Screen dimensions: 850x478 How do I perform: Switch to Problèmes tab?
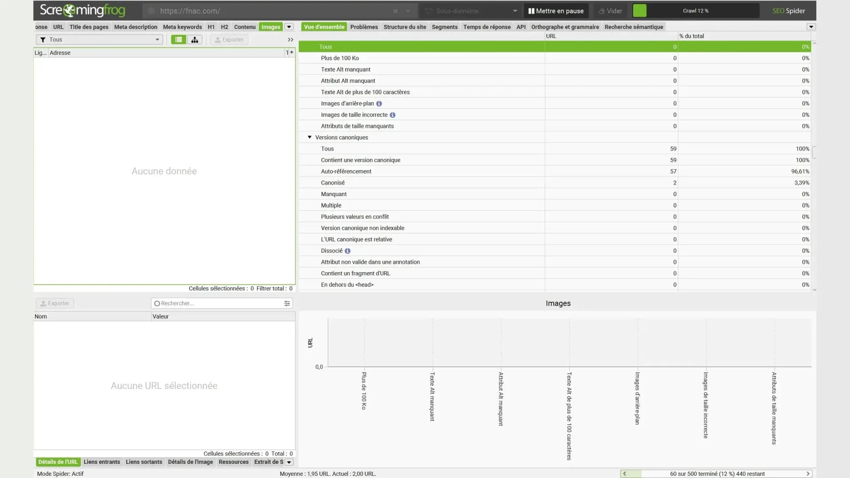point(364,27)
